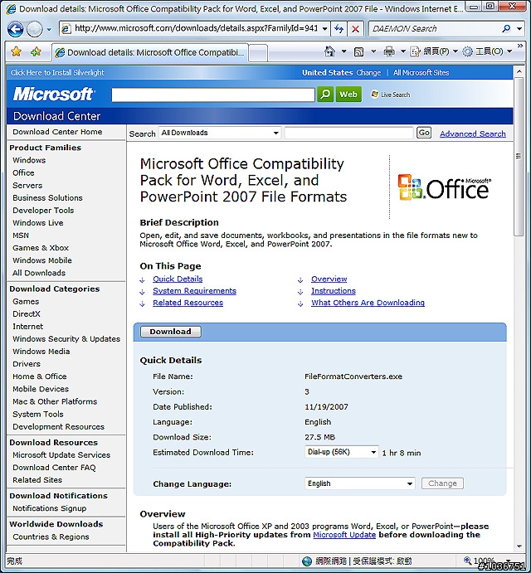This screenshot has height=573, width=531.
Task: Expand the Home button dropdown arrow
Action: [343, 52]
